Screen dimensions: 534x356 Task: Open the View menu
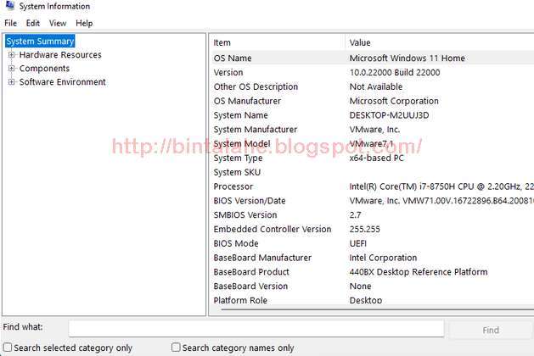coord(58,23)
